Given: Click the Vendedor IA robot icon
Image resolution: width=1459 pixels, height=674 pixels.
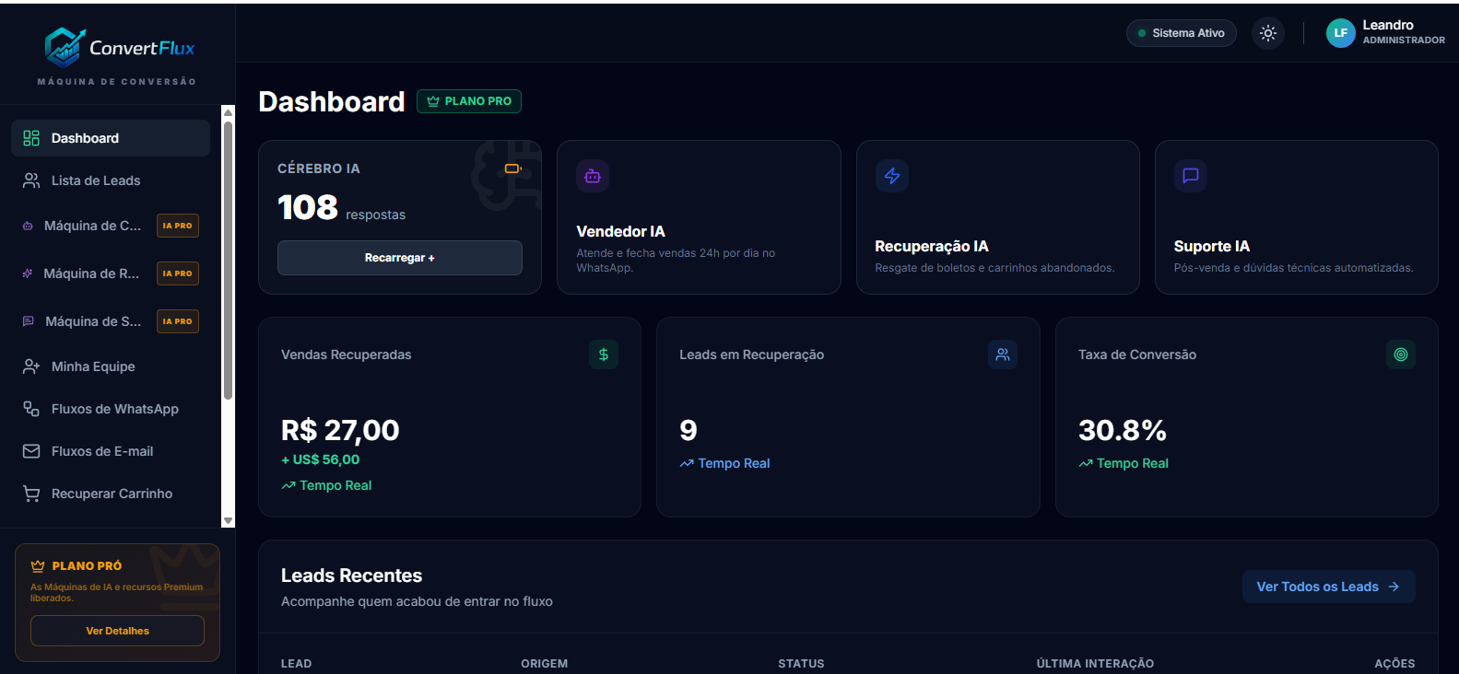Looking at the screenshot, I should coord(593,176).
